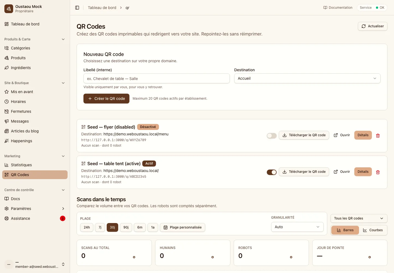
Task: Open Happenings in the sidebar
Action: [35, 141]
